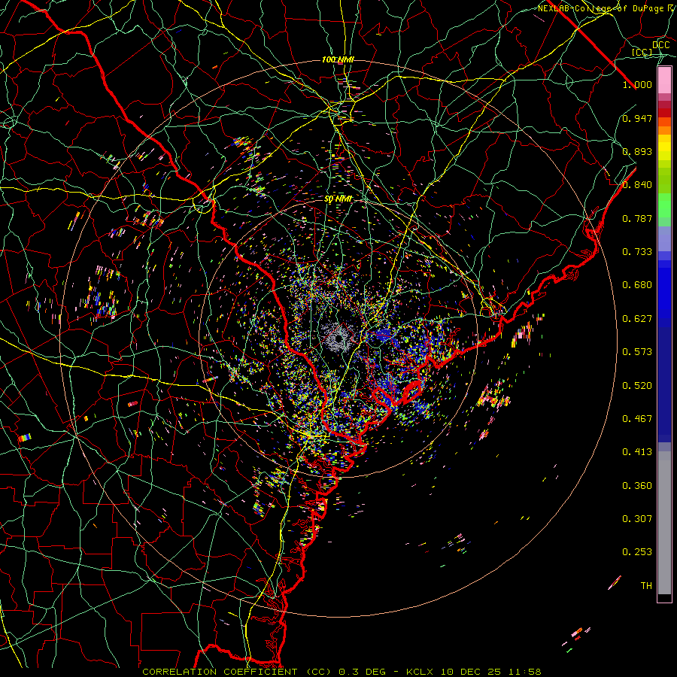Select the 1.000 value on the legend

[637, 84]
